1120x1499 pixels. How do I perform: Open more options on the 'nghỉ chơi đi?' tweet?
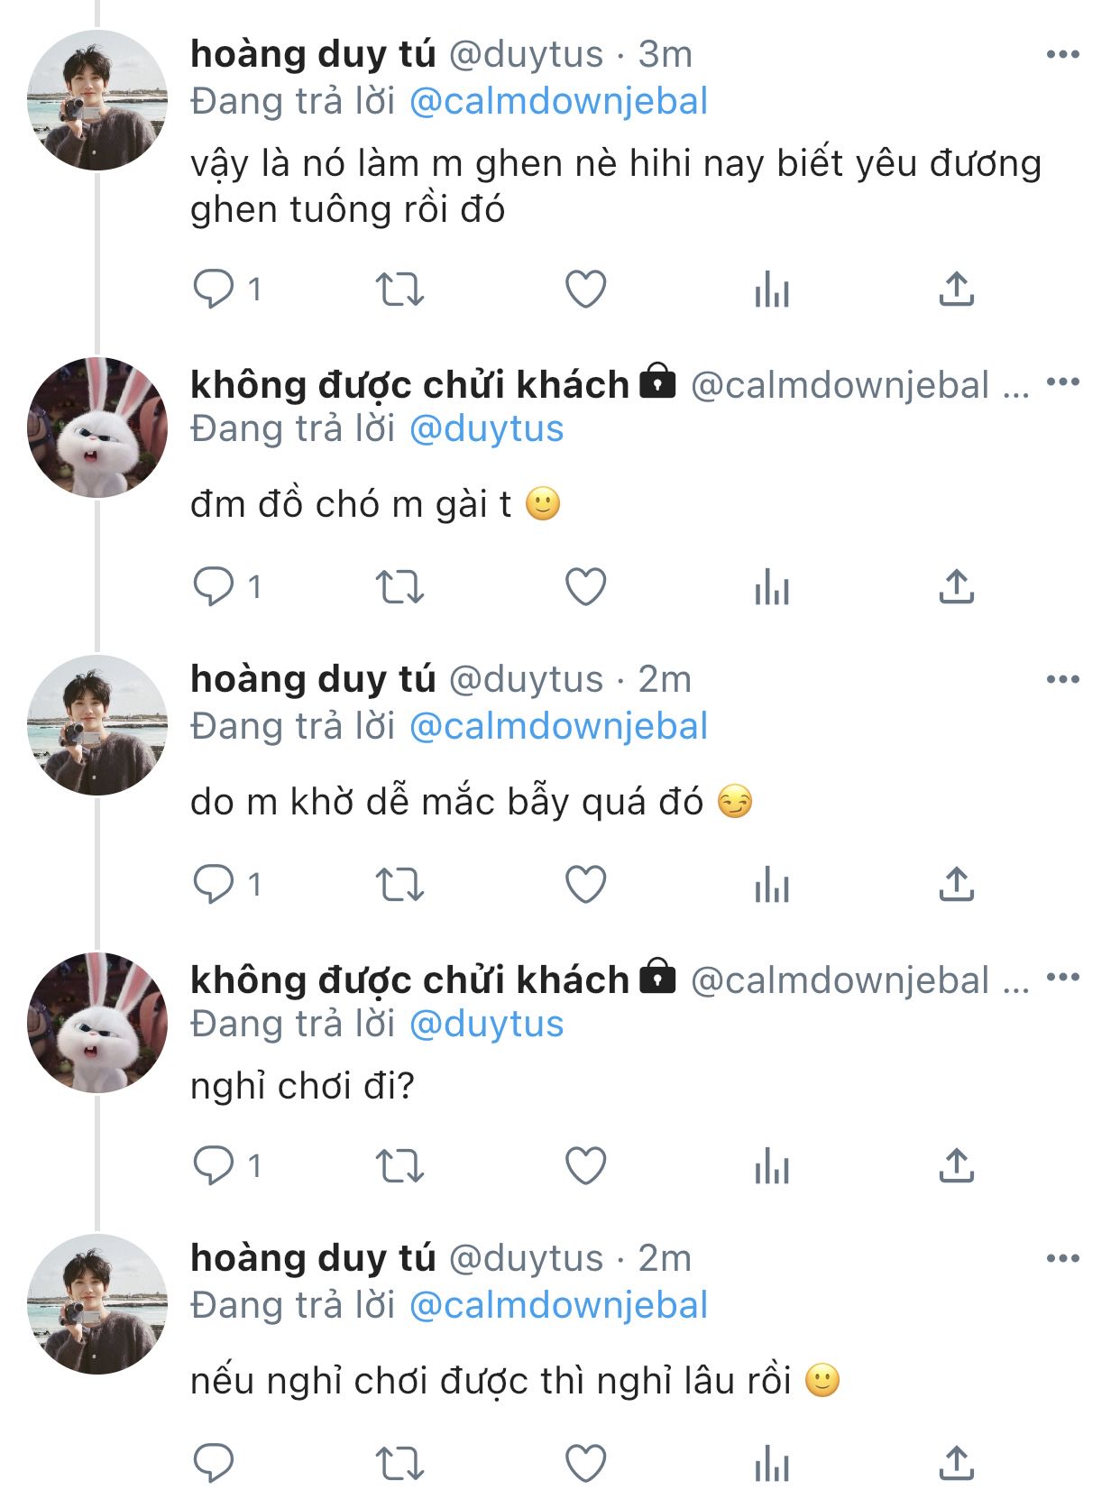click(x=1062, y=977)
